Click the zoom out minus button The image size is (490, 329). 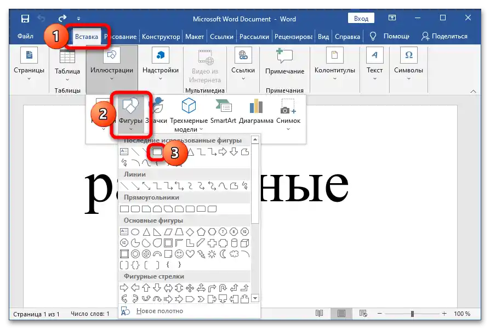pos(379,313)
